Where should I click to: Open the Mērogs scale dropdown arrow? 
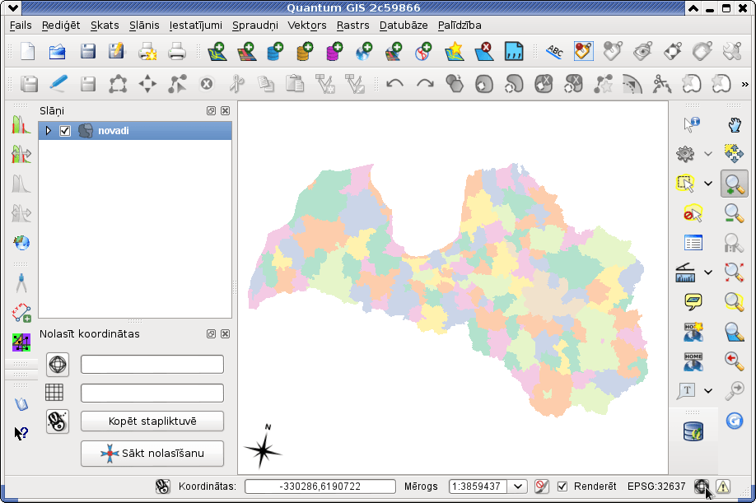click(x=517, y=487)
